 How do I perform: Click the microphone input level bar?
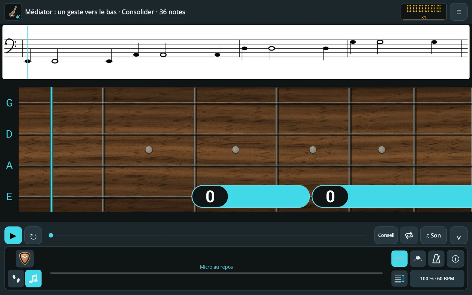coord(216,273)
